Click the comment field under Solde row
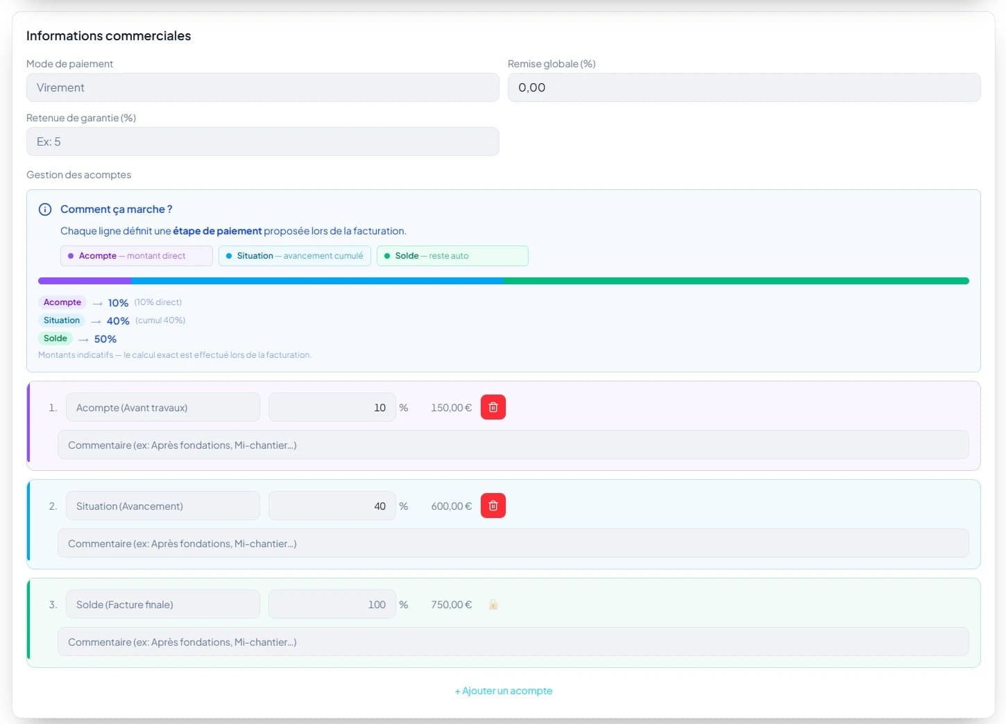The image size is (1006, 724). pos(513,641)
